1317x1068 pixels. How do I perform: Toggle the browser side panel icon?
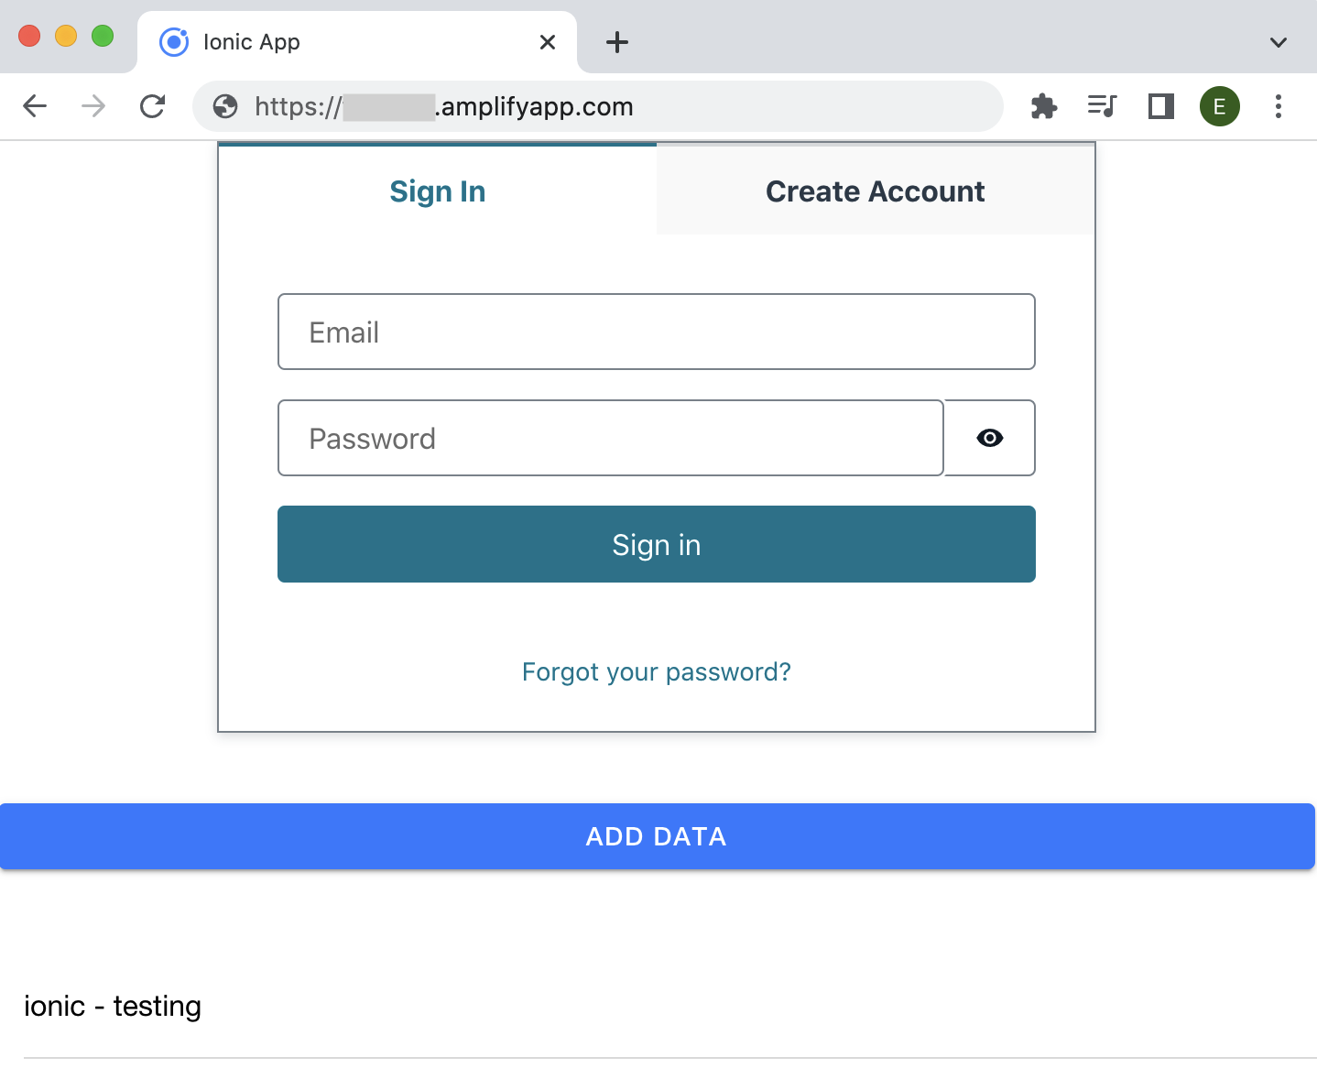1161,106
